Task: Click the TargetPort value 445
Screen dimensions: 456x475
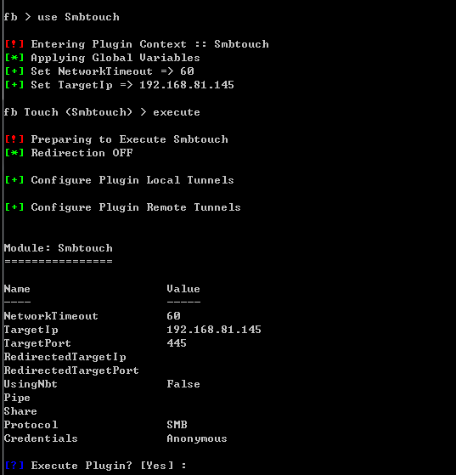Action: click(x=177, y=343)
